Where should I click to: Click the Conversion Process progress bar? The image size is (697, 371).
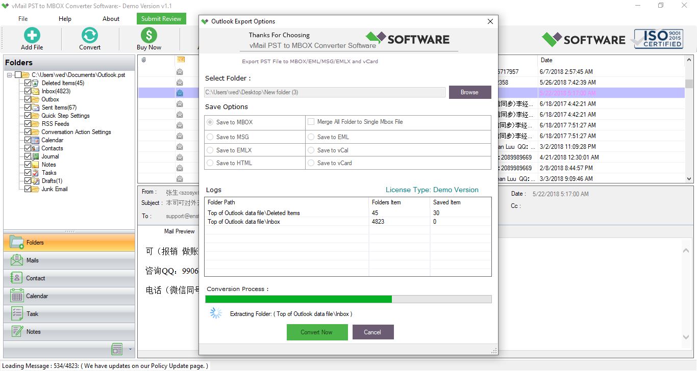pyautogui.click(x=348, y=299)
